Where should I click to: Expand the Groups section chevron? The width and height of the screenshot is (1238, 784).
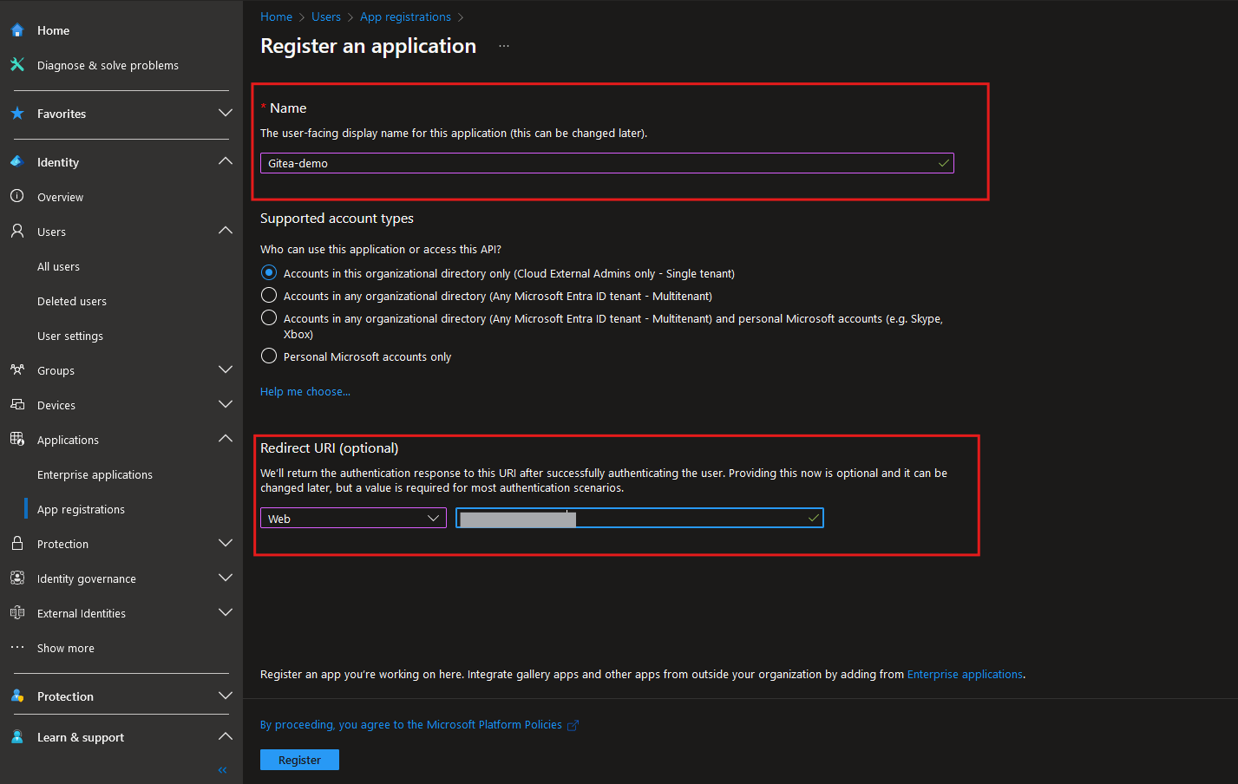pos(226,370)
